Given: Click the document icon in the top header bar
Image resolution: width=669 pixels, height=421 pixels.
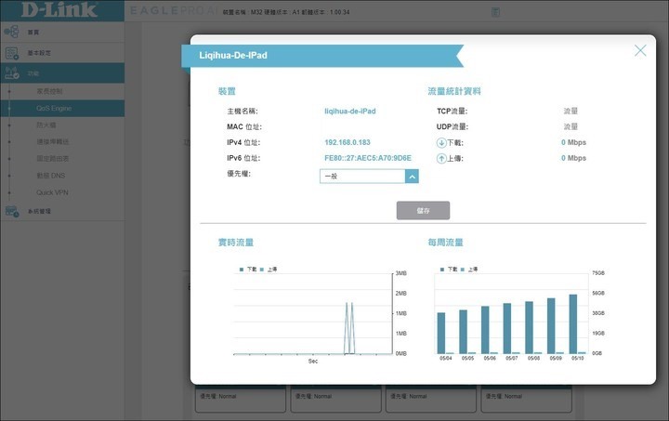Looking at the screenshot, I should coord(495,12).
